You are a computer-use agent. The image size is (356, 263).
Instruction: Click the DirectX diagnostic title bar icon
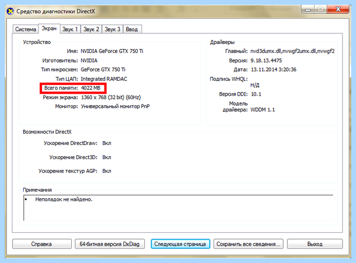(x=10, y=11)
